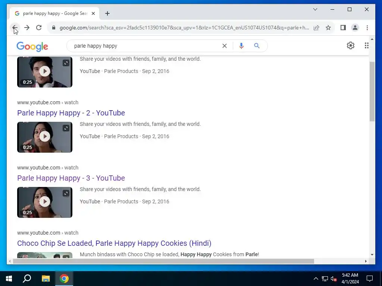The height and width of the screenshot is (286, 382).
Task: Play the Parle Happy Happy - 2 video thumbnail
Action: [45, 137]
